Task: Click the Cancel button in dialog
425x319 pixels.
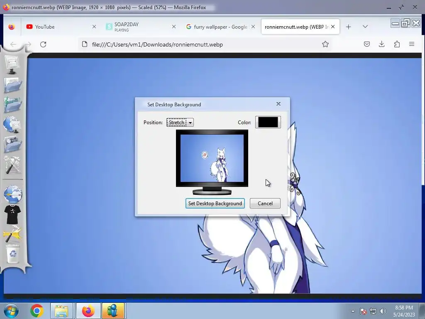Action: click(x=265, y=204)
